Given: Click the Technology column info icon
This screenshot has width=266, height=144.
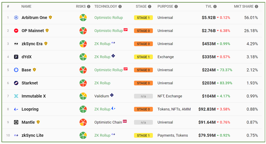Looking at the screenshot, I should click(120, 7).
